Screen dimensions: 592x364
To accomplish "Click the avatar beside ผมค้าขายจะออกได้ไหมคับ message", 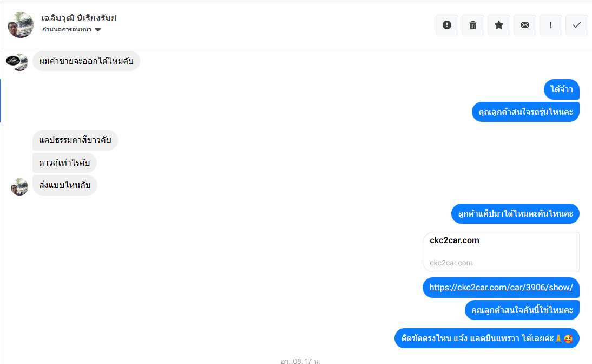I will (17, 62).
